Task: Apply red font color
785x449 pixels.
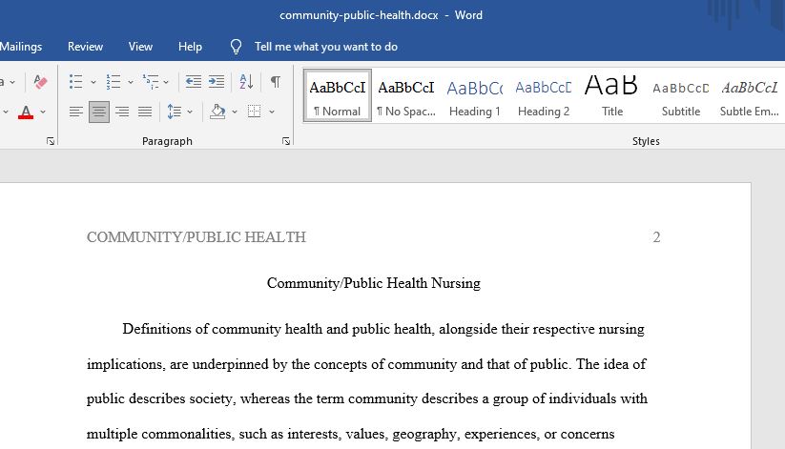Action: tap(26, 112)
